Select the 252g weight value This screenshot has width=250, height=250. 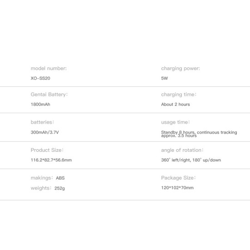(x=60, y=188)
